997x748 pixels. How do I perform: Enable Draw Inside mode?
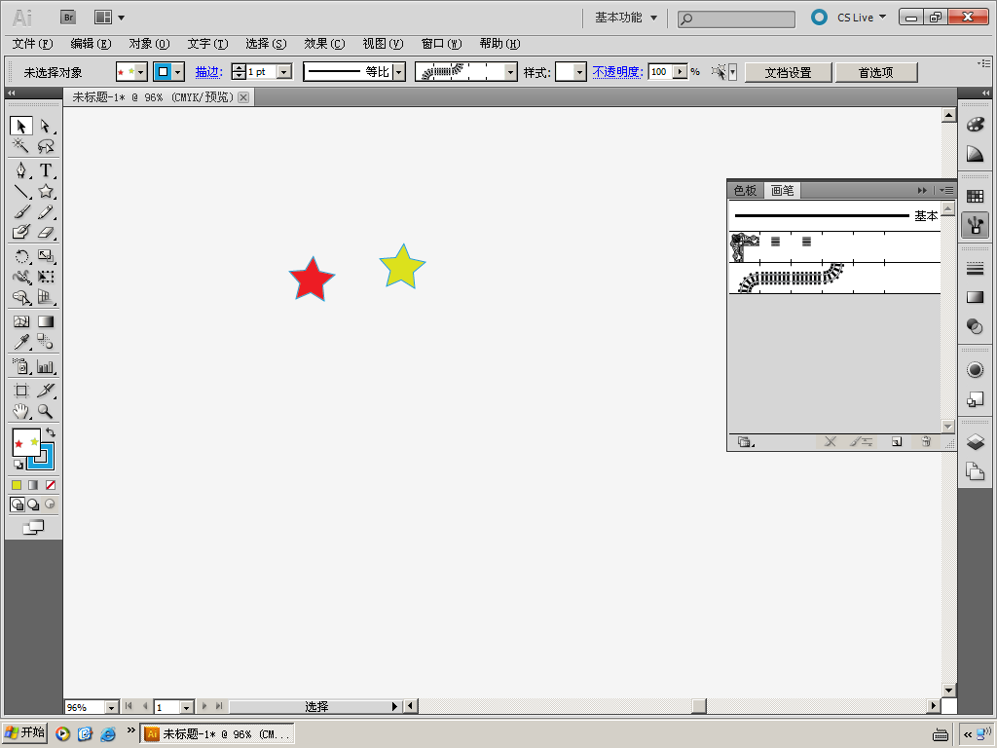coord(50,505)
